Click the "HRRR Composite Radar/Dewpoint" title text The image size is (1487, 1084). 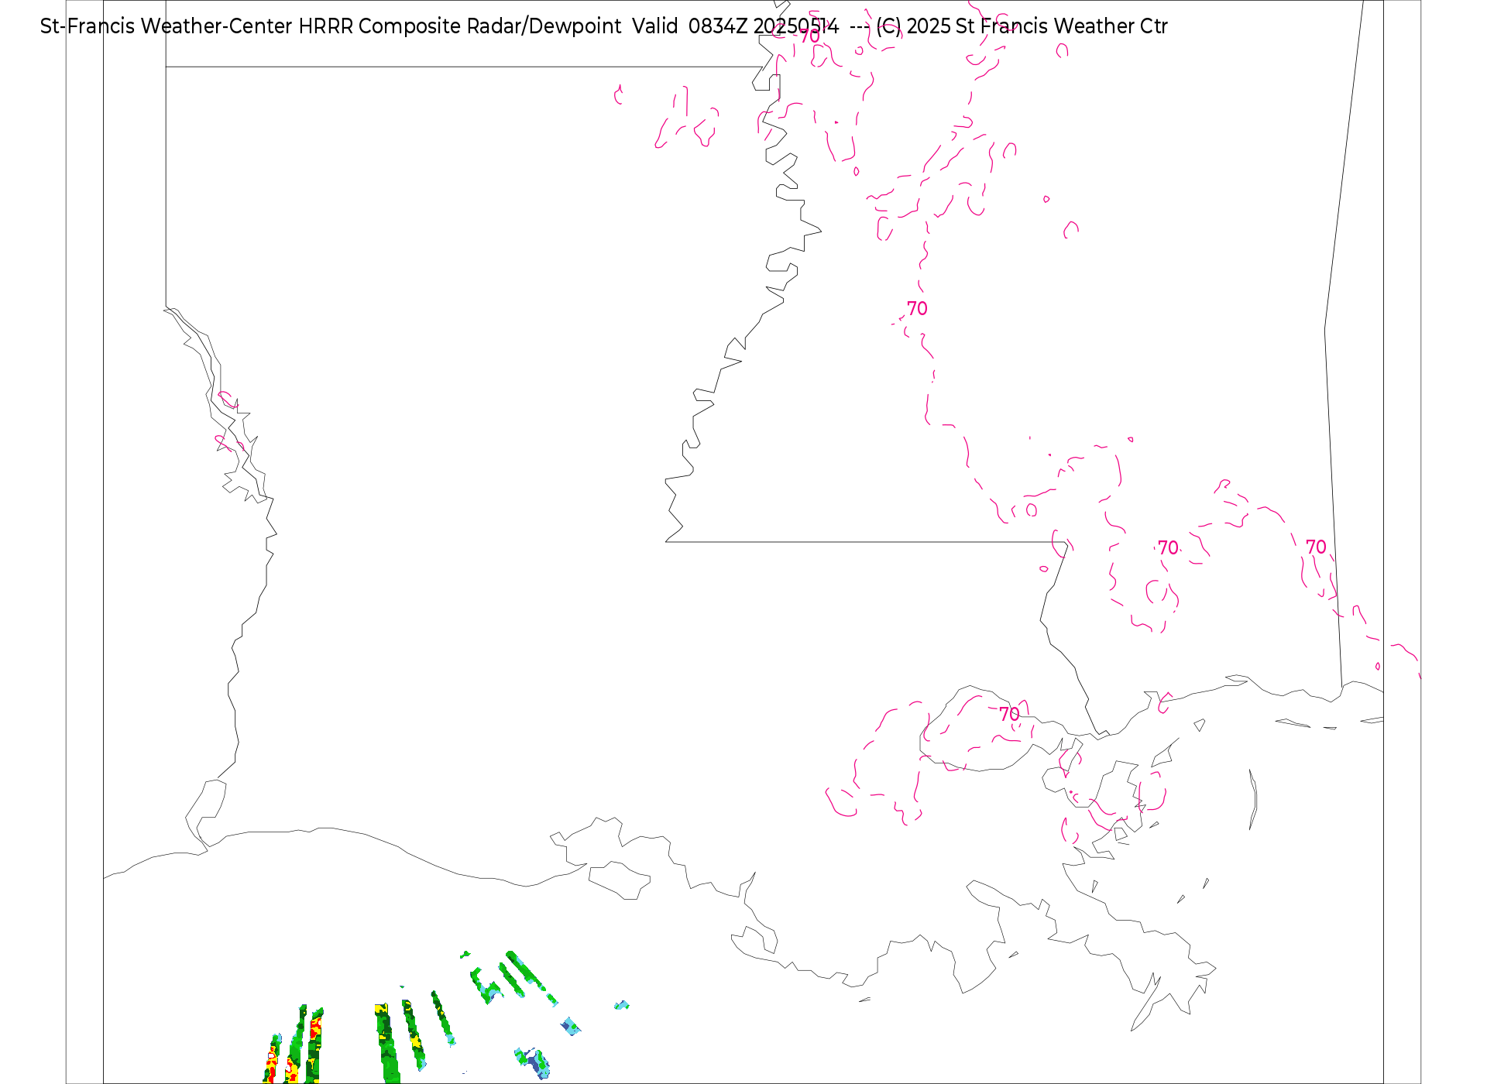click(x=459, y=26)
